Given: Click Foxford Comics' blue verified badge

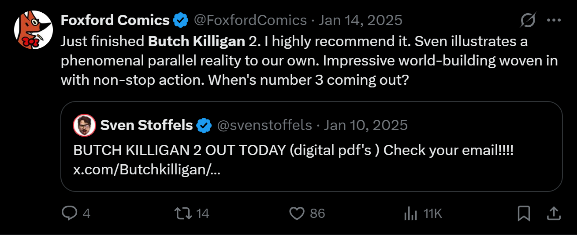Looking at the screenshot, I should coord(181,20).
